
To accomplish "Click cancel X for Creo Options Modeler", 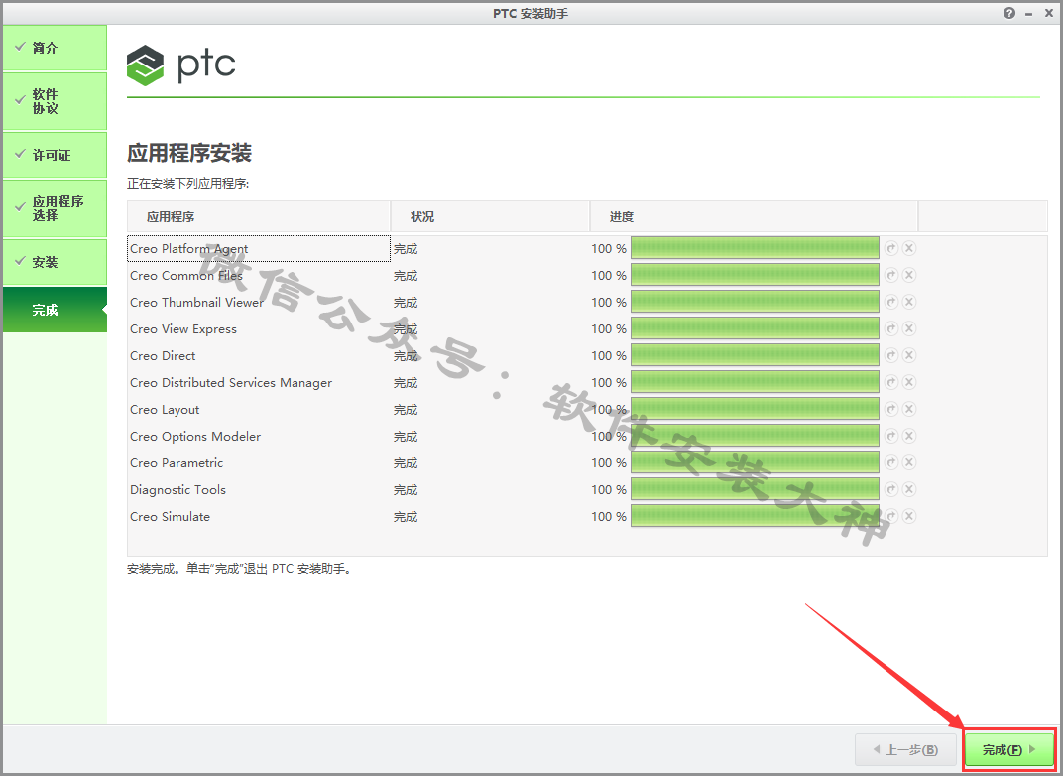I will click(909, 436).
